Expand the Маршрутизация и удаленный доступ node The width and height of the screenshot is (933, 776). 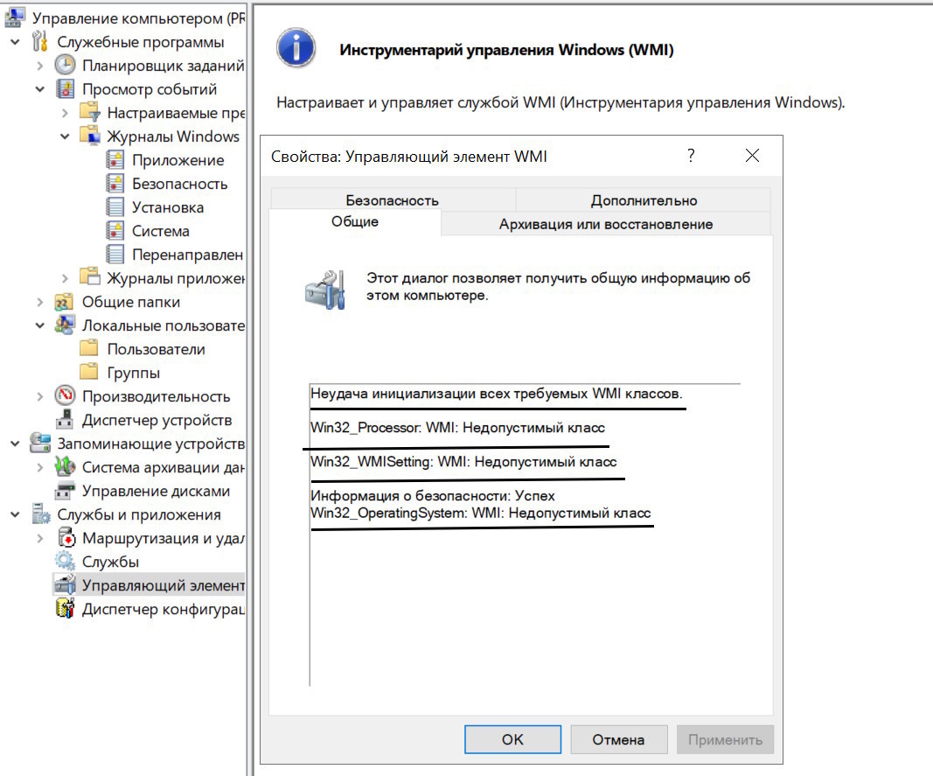tap(40, 538)
